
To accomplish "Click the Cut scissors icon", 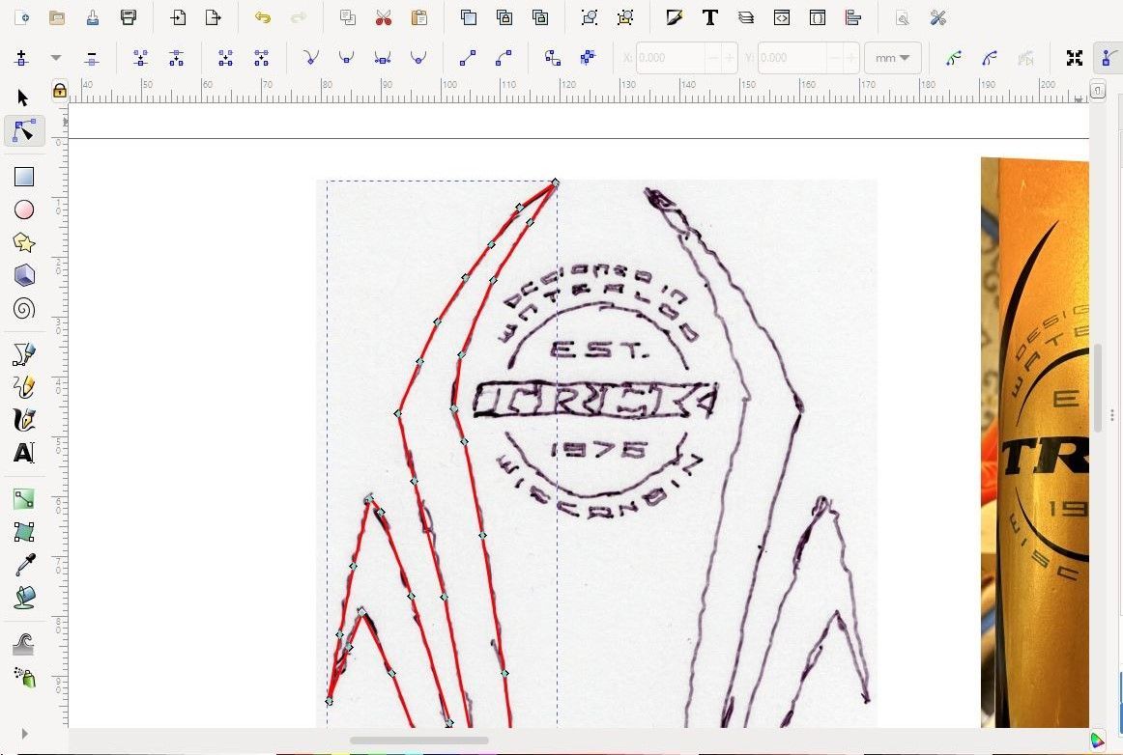I will coord(383,17).
